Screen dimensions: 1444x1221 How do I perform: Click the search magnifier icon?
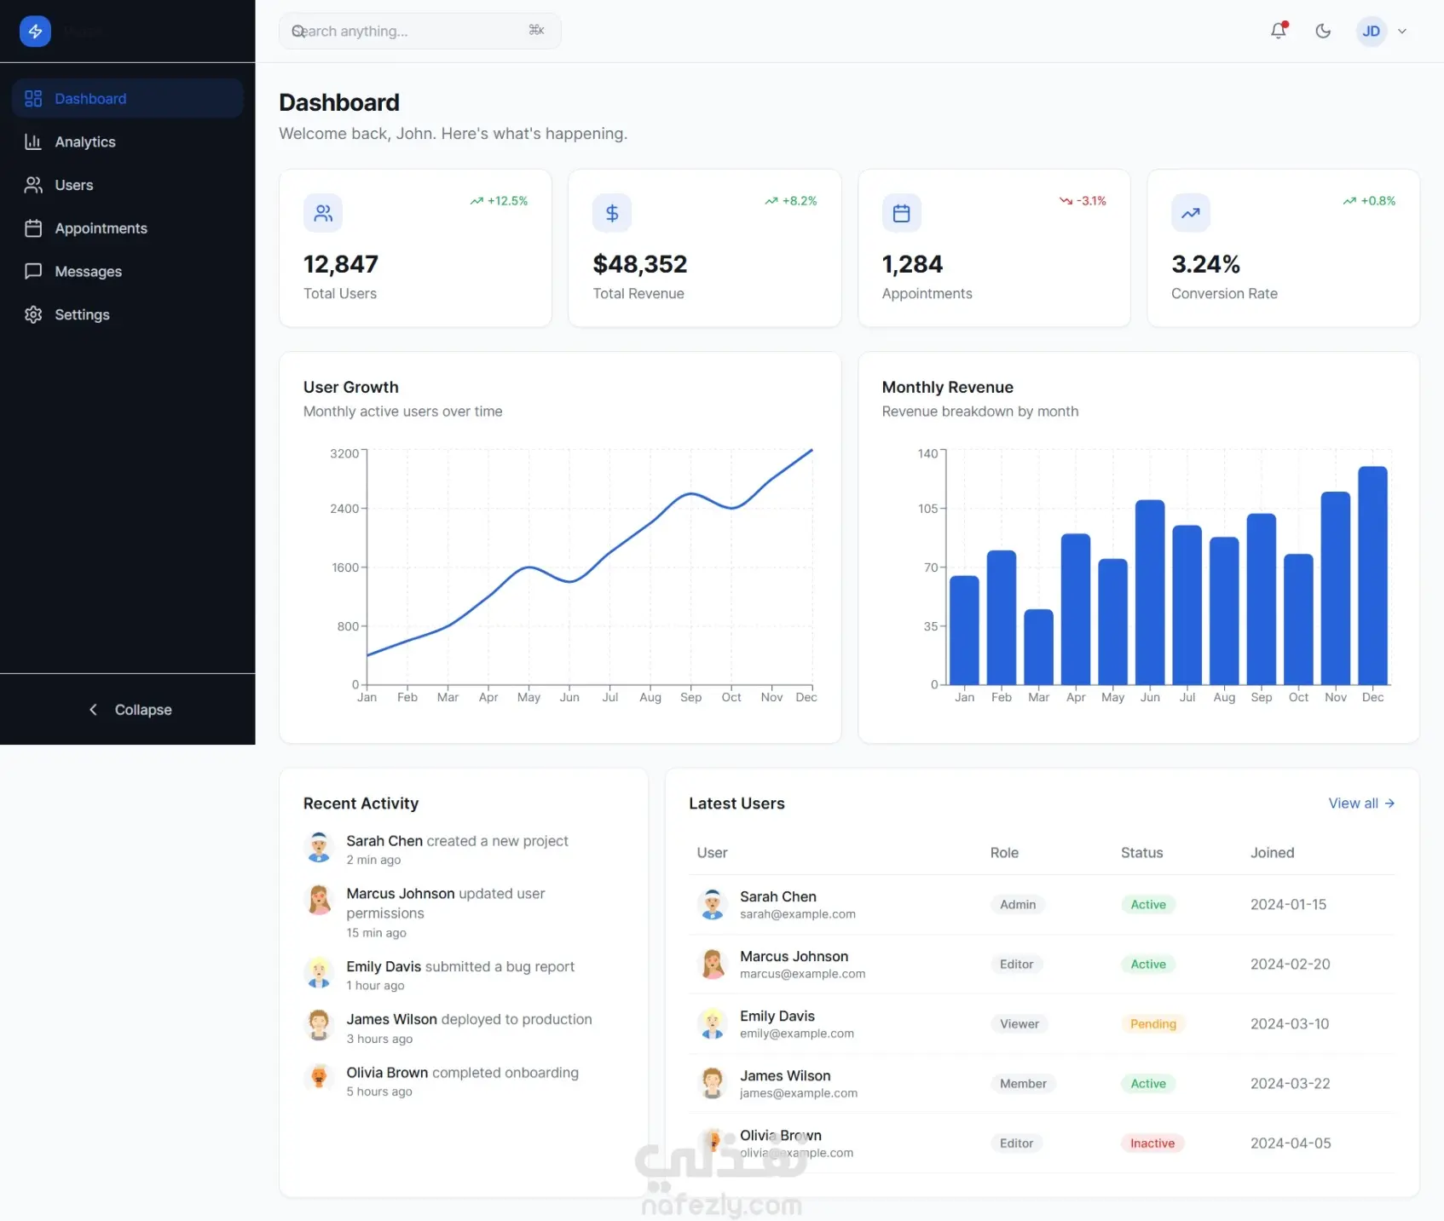point(298,31)
